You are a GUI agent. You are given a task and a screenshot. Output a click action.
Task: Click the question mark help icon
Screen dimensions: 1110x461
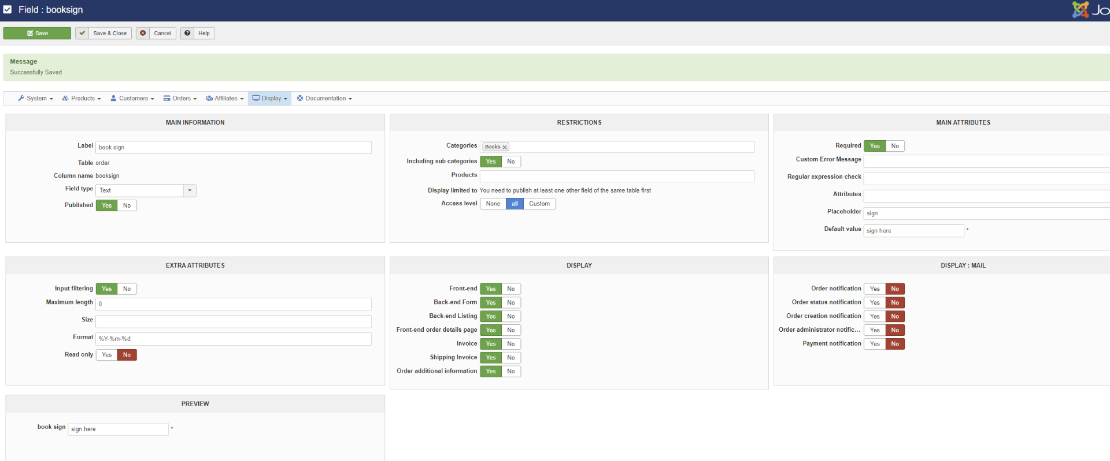[x=187, y=33]
